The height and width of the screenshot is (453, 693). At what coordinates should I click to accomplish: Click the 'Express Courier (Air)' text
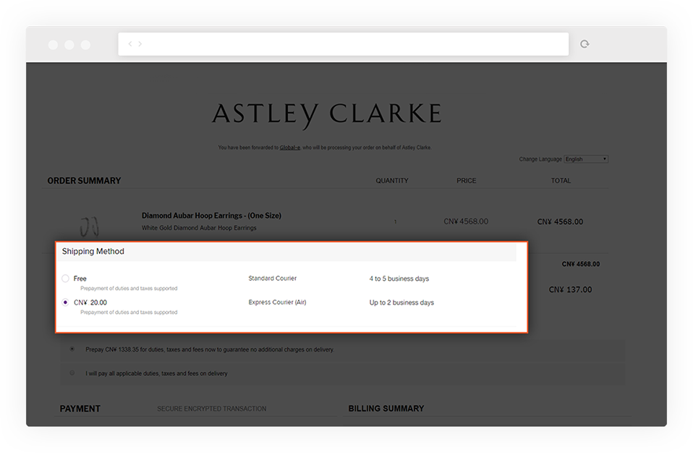277,302
